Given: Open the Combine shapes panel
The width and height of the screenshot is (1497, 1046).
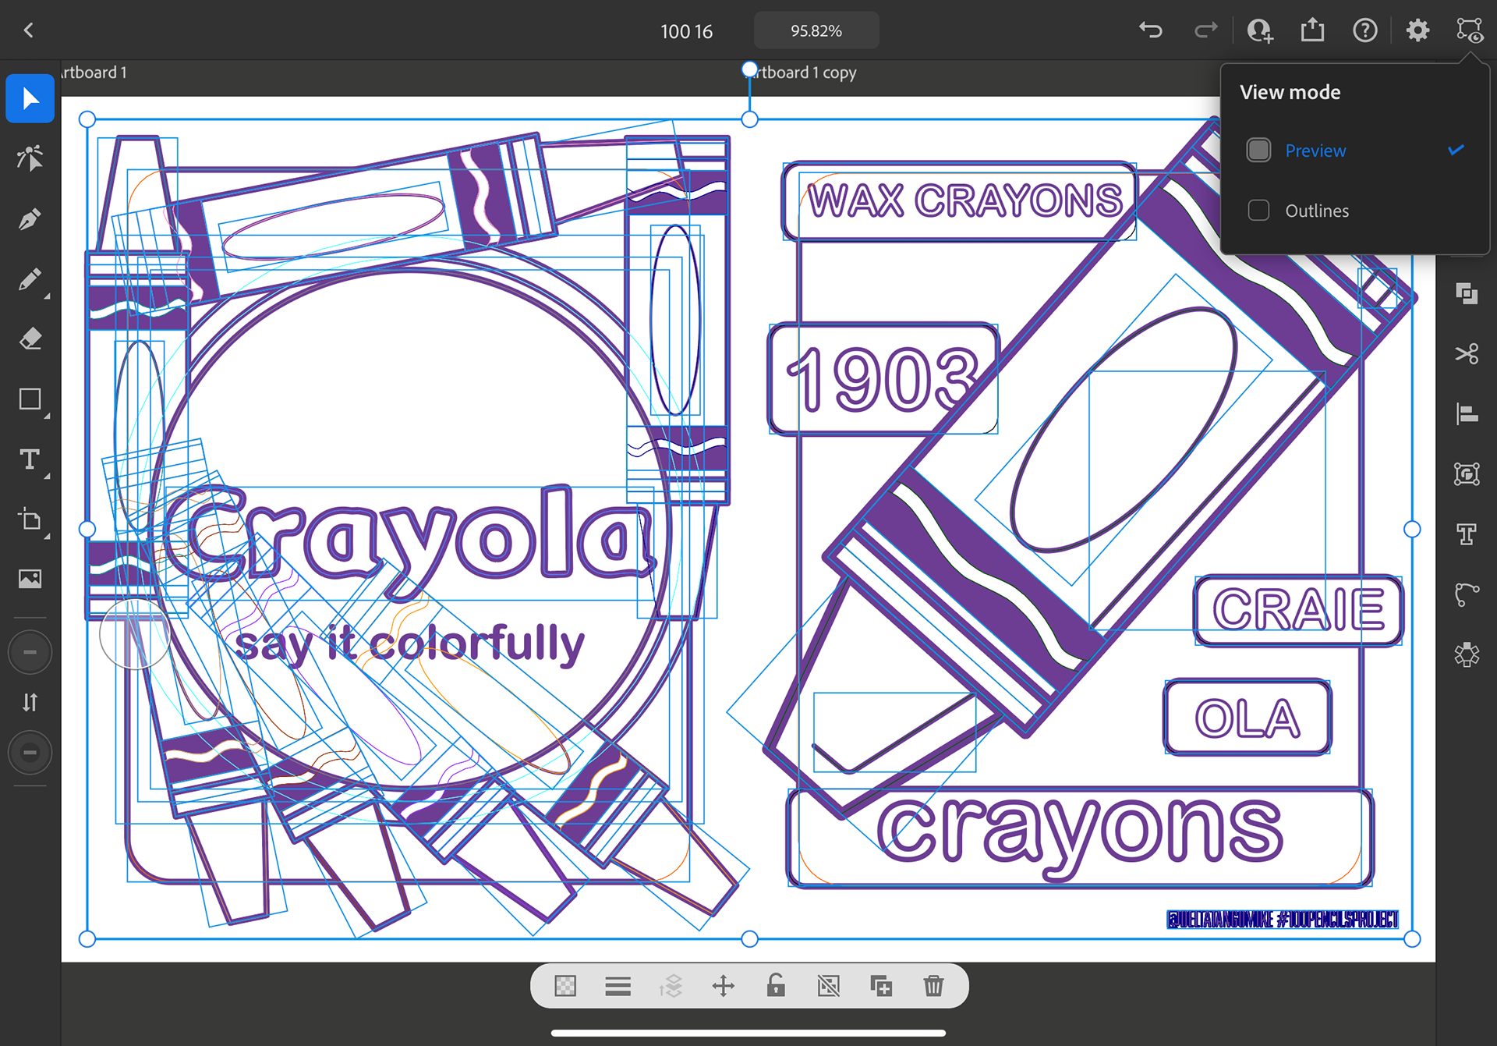Looking at the screenshot, I should [x=1467, y=294].
